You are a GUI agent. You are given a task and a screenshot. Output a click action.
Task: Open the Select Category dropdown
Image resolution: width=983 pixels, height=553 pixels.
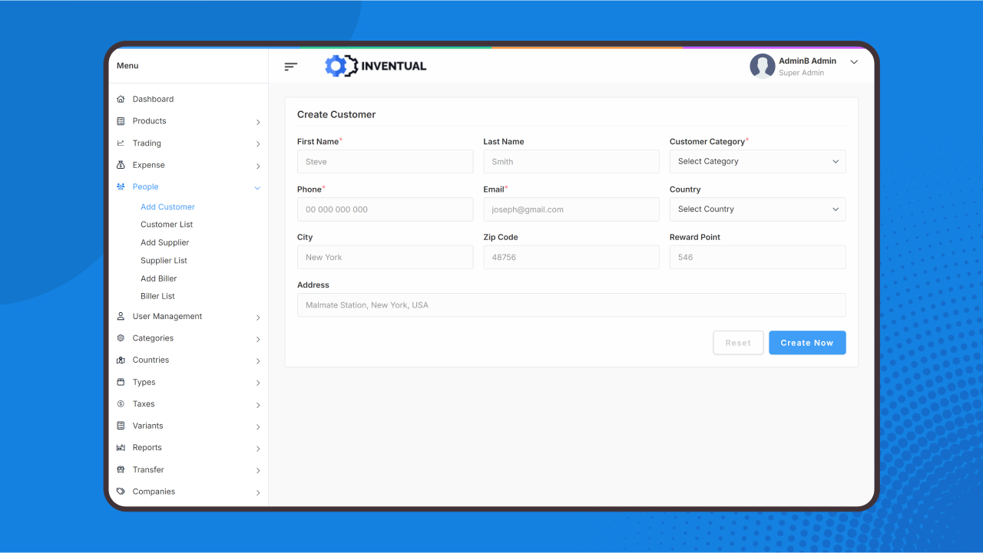[757, 161]
